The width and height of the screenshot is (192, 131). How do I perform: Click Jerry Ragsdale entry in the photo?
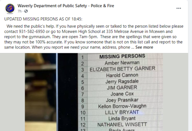pyautogui.click(x=122, y=81)
